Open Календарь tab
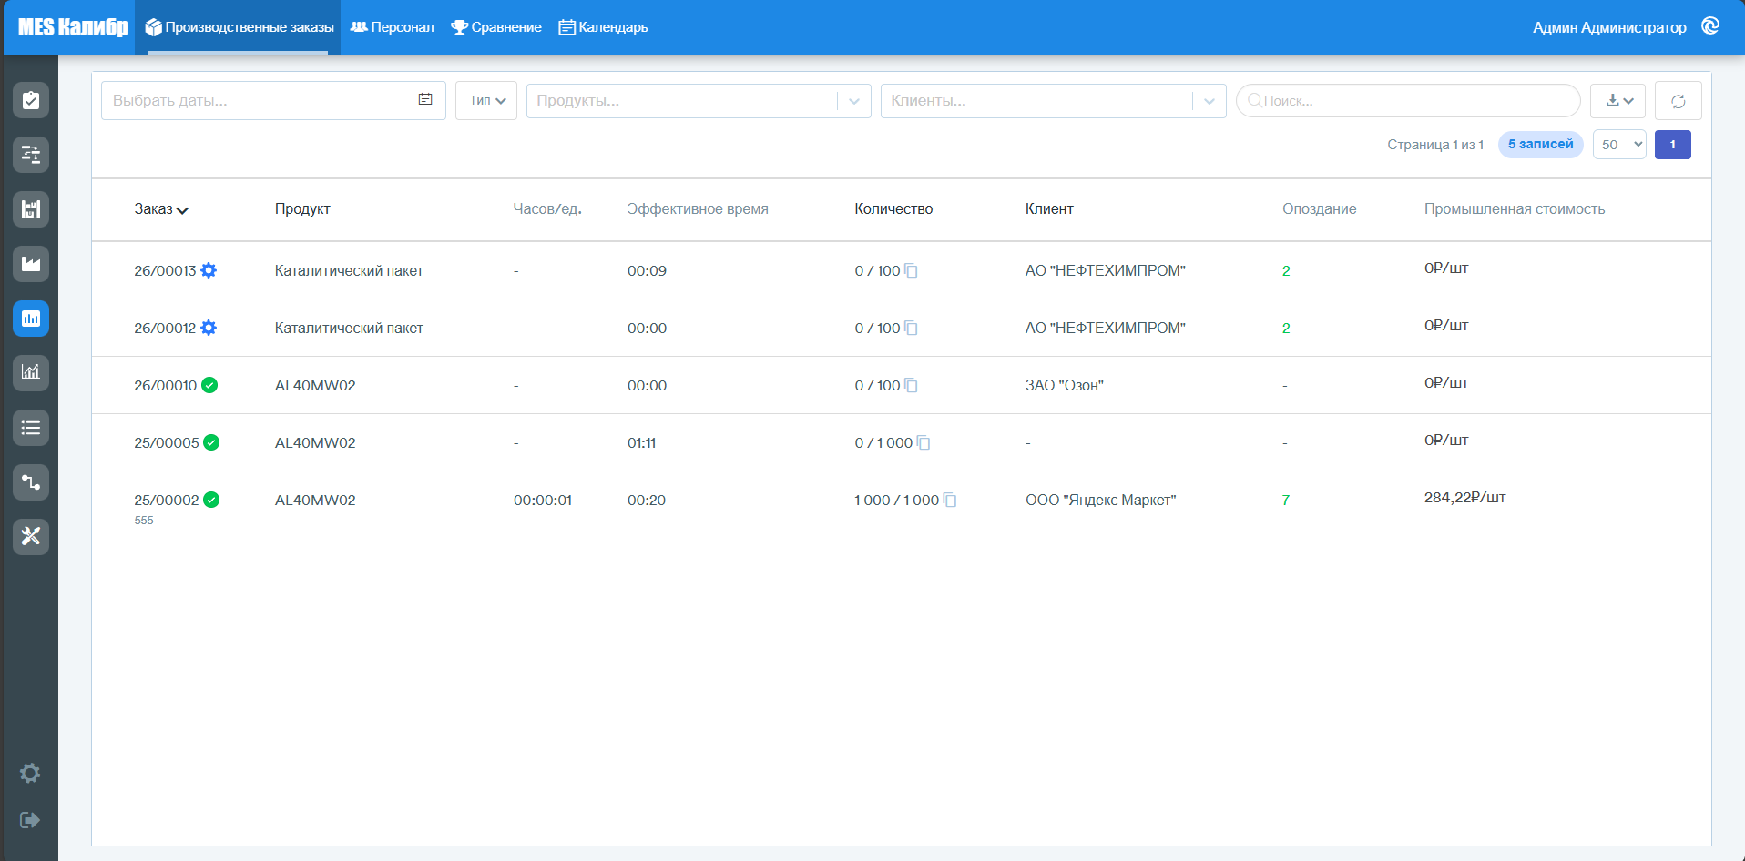The width and height of the screenshot is (1745, 861). pyautogui.click(x=603, y=27)
